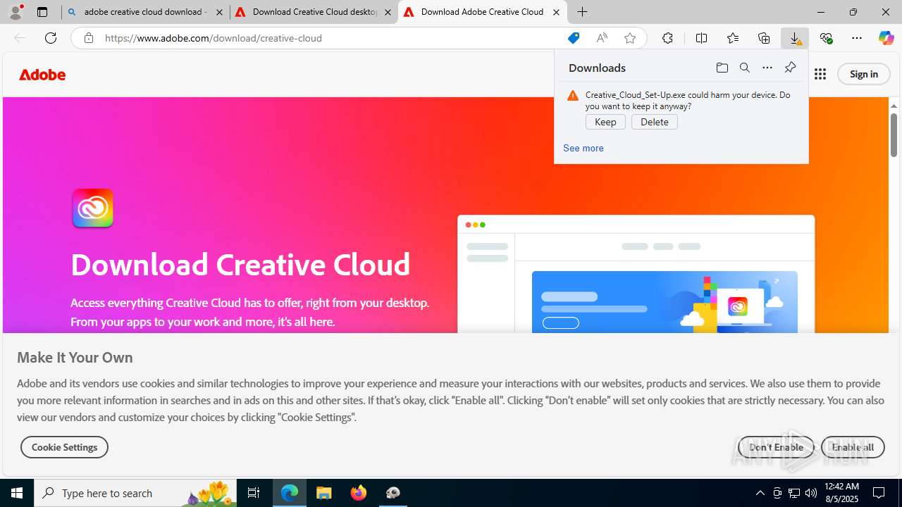This screenshot has width=902, height=507.
Task: Open downloads folder icon
Action: 722,68
